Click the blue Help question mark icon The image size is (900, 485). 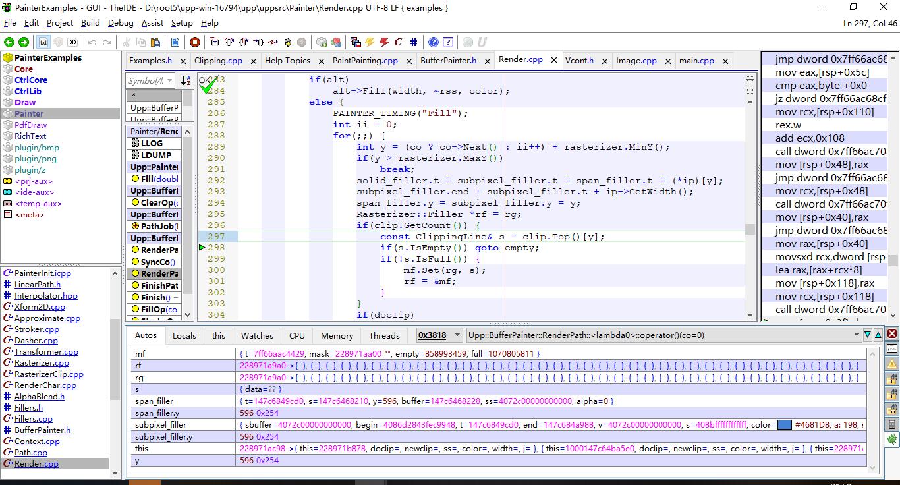(433, 42)
